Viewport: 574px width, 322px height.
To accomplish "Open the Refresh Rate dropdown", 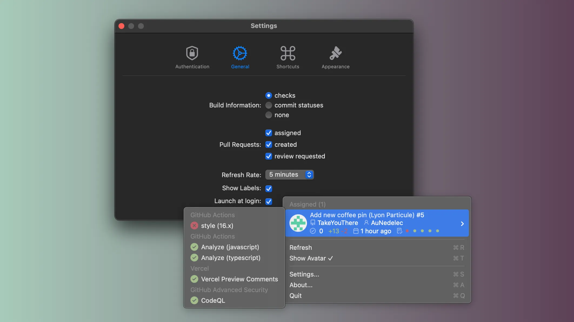I will click(x=289, y=174).
